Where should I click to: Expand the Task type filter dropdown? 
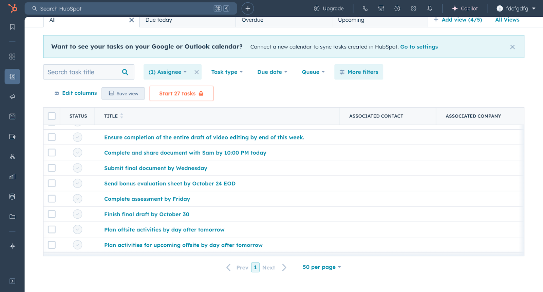(227, 72)
